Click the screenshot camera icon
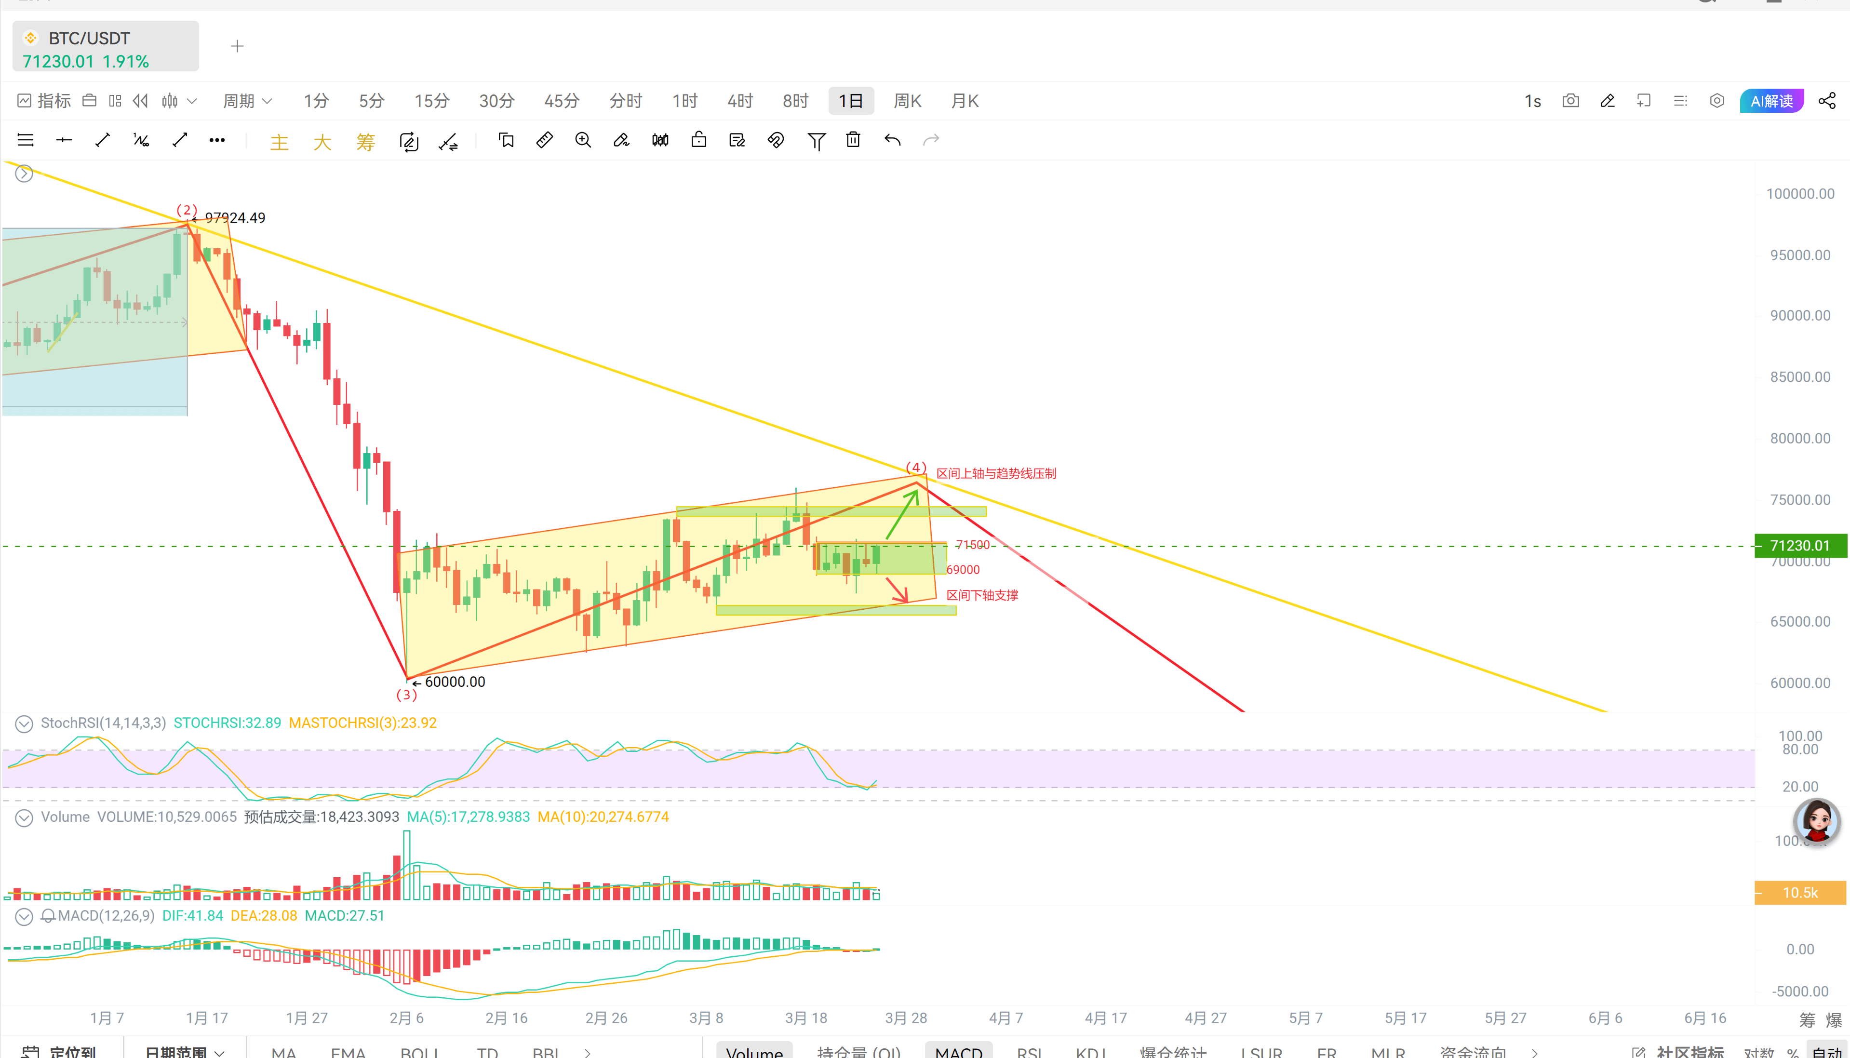This screenshot has width=1850, height=1058. coord(1570,101)
